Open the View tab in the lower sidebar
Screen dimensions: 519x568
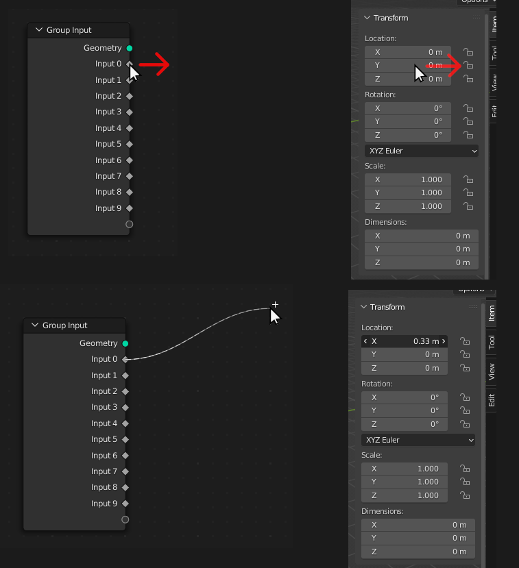coord(492,371)
